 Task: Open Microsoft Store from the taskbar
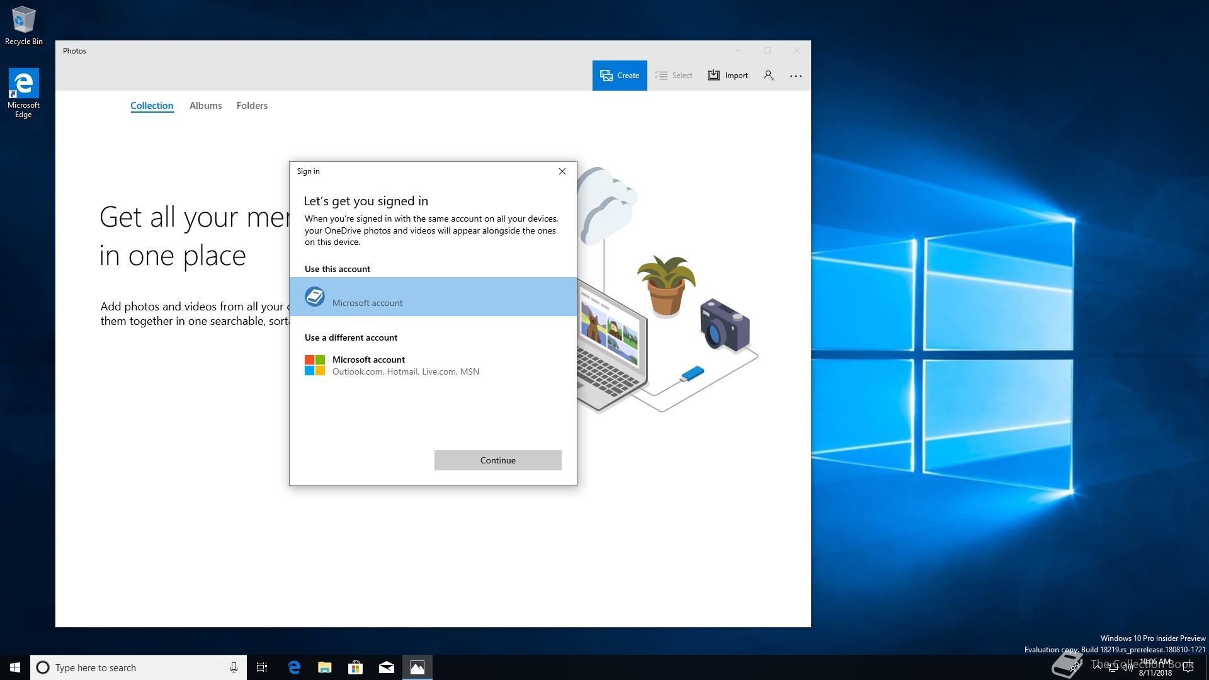tap(356, 667)
